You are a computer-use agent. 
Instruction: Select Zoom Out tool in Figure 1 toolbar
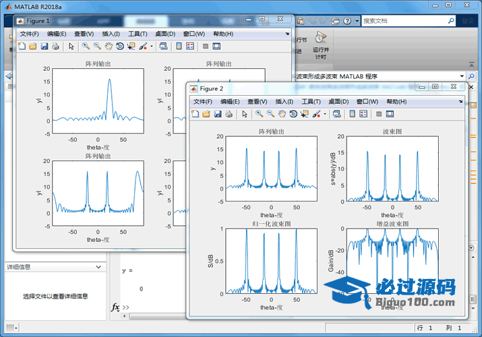click(97, 47)
